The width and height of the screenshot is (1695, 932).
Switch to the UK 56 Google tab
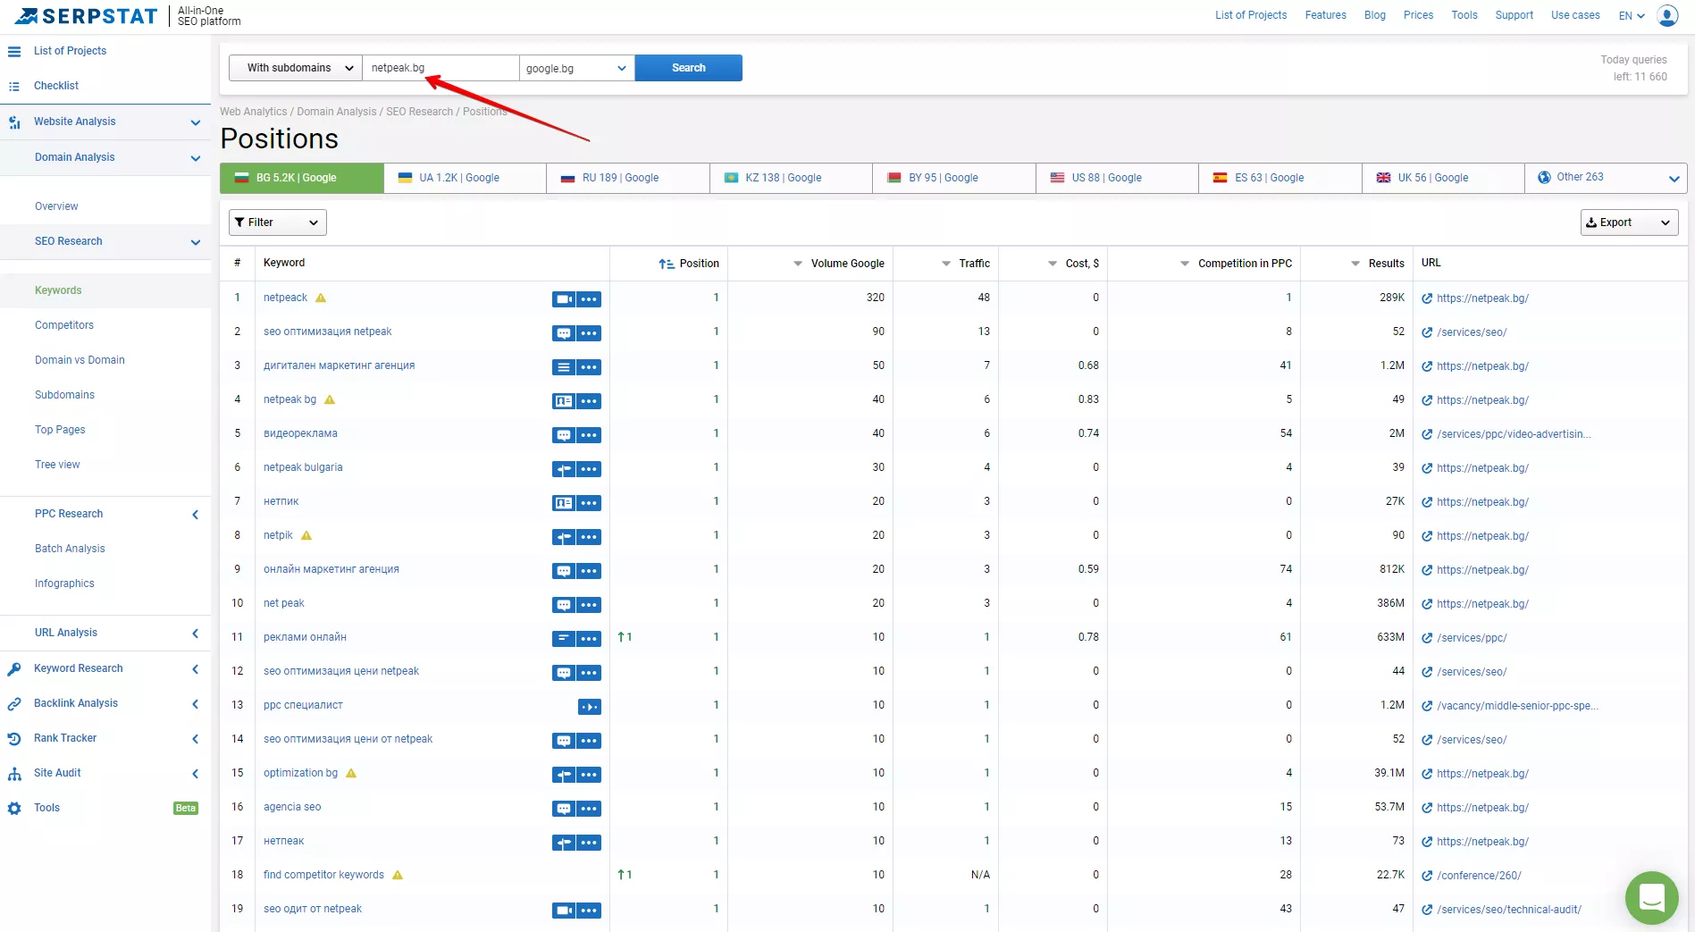[x=1444, y=178]
